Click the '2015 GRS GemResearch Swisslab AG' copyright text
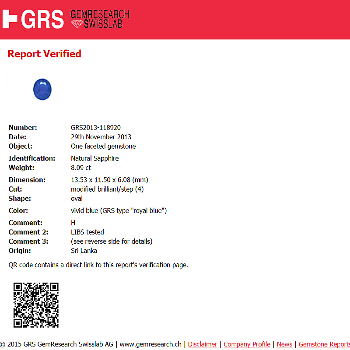The width and height of the screenshot is (350, 350). point(57,344)
